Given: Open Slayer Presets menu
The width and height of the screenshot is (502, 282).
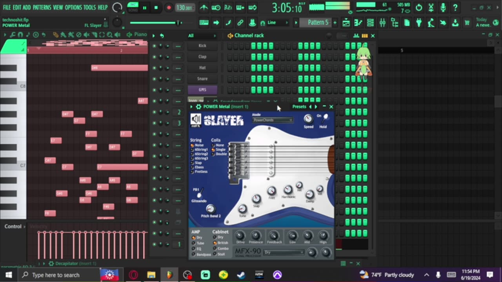Looking at the screenshot, I should [299, 107].
